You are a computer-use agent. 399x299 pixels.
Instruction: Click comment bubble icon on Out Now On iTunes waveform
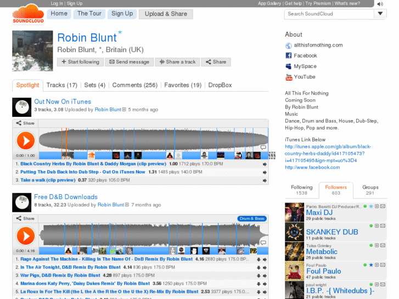263,147
